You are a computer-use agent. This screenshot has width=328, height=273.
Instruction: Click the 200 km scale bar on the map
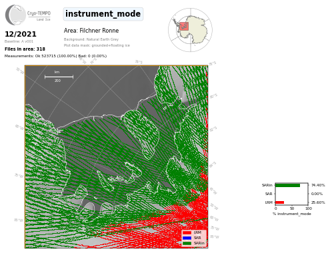(59, 77)
